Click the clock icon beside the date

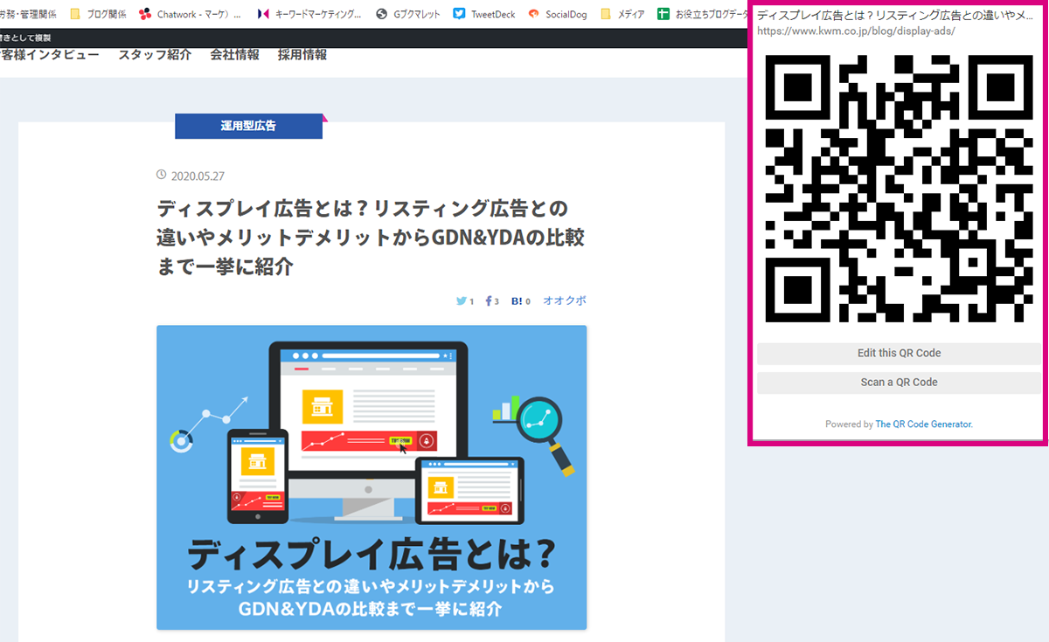pyautogui.click(x=162, y=175)
